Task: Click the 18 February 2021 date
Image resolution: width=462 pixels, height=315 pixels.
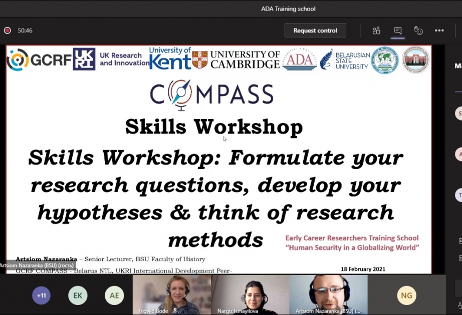Action: [363, 269]
